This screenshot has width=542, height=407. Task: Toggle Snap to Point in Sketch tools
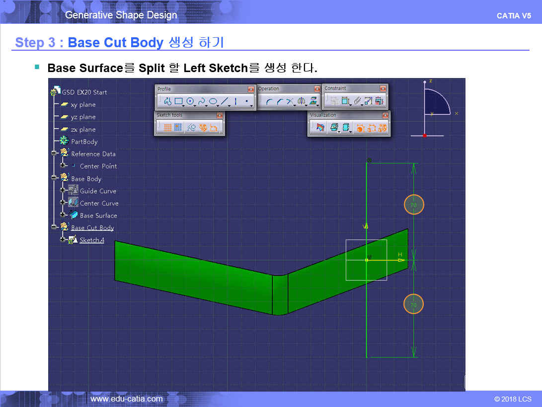click(x=178, y=128)
